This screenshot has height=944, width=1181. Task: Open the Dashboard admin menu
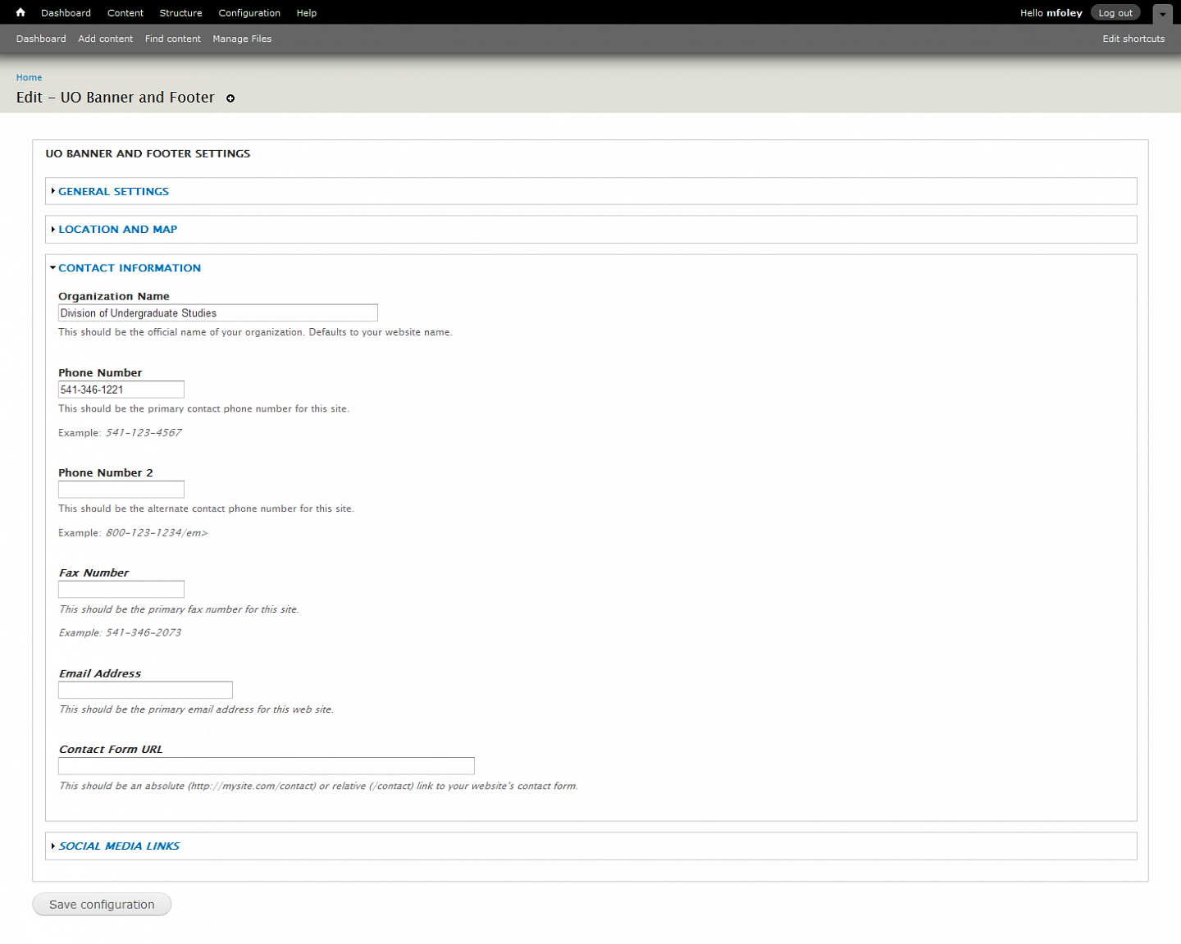[66, 13]
